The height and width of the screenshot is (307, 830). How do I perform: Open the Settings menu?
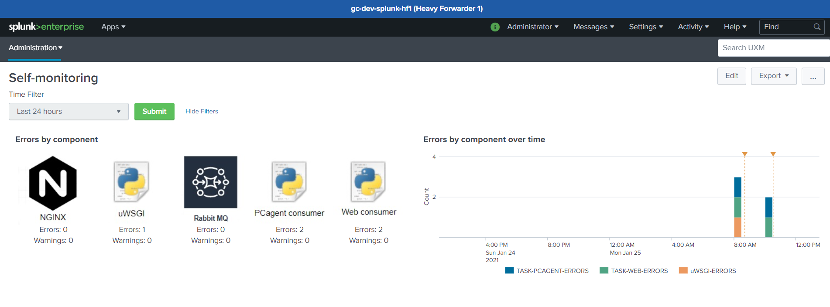tap(645, 27)
